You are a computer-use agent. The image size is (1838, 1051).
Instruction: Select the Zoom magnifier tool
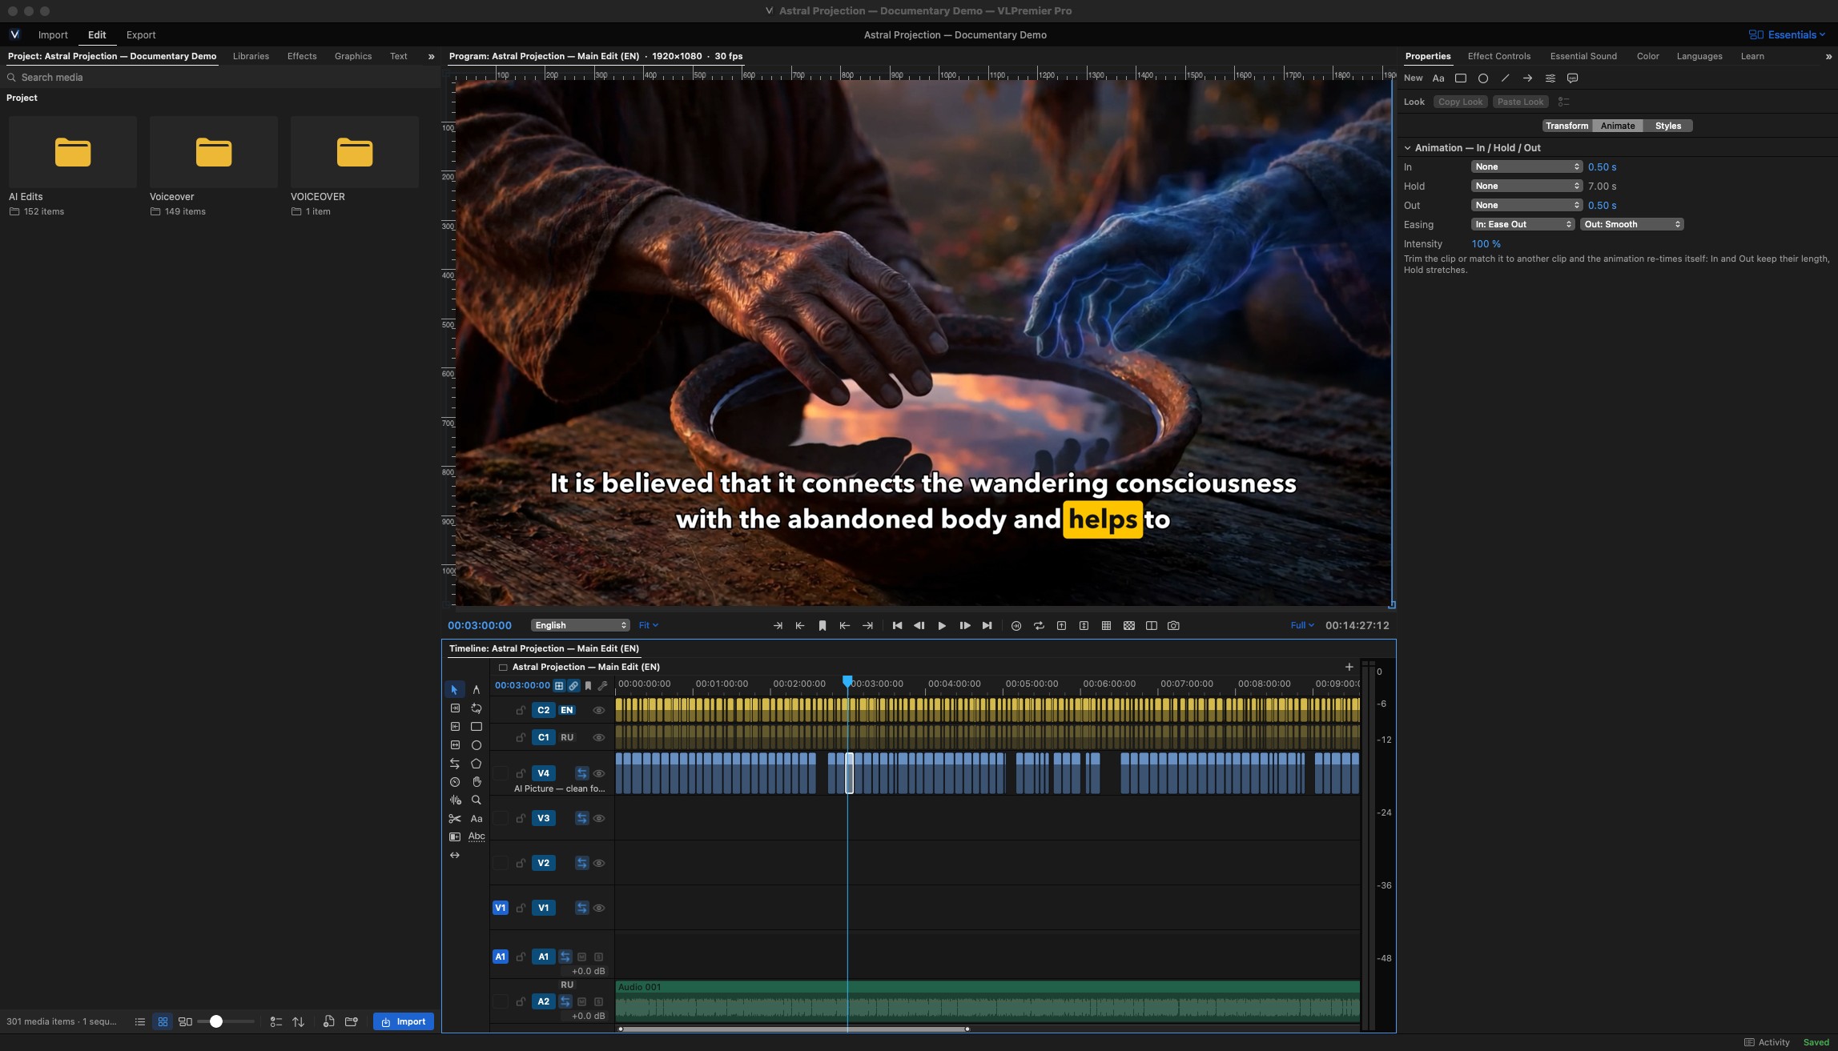[477, 800]
